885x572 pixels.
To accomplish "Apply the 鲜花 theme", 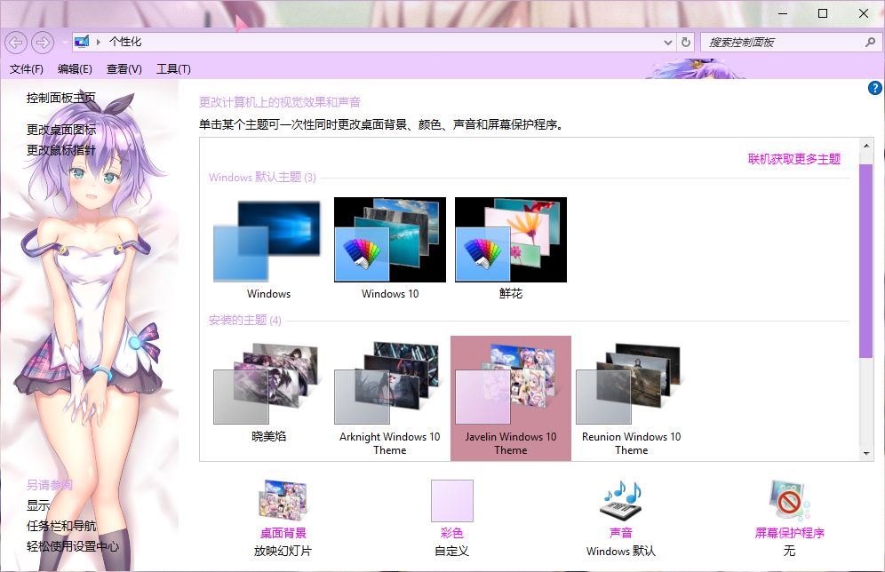I will click(511, 249).
